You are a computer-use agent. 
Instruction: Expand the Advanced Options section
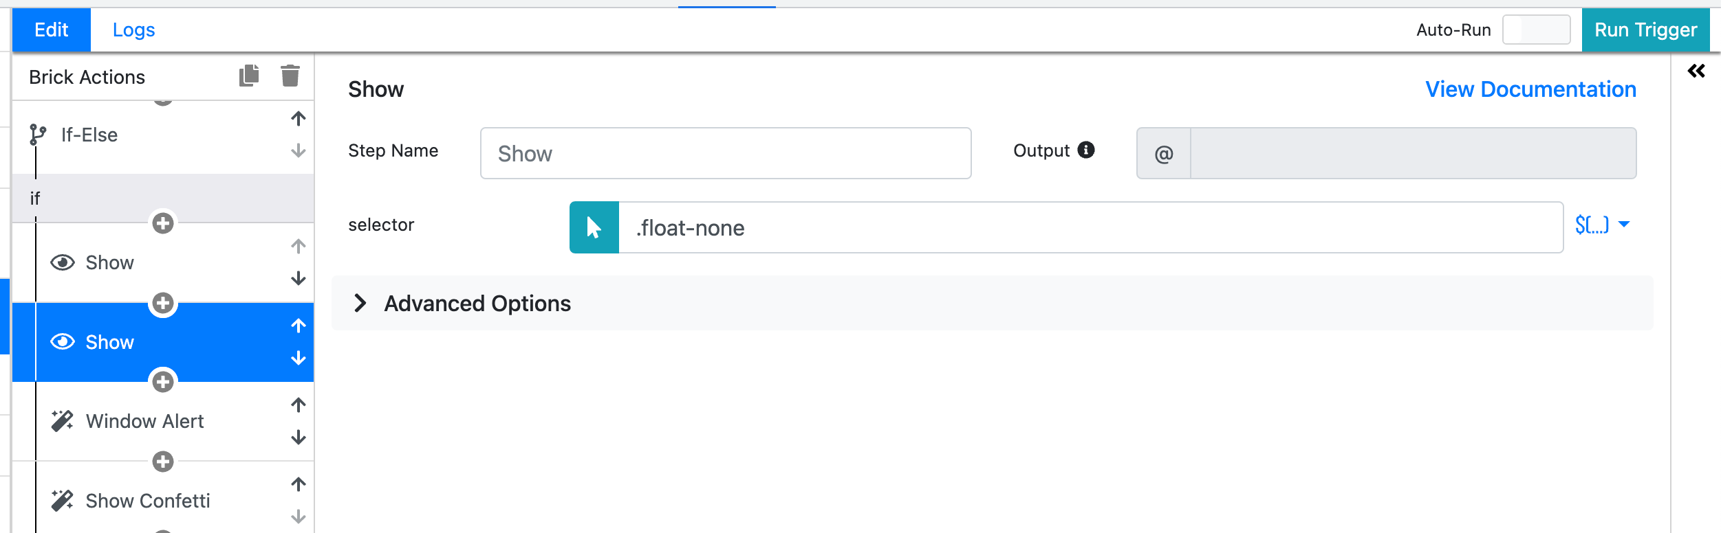click(477, 303)
